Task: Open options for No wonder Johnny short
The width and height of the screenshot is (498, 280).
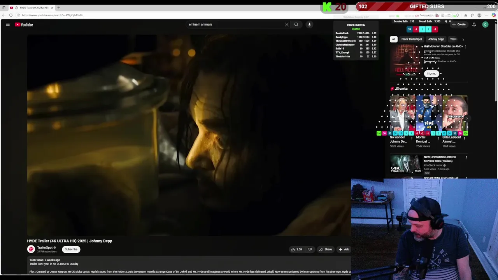Action: (412, 138)
